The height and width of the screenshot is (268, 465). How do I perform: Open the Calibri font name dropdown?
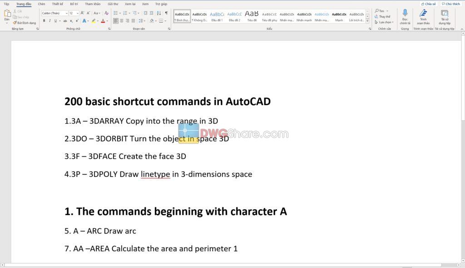[x=67, y=13]
